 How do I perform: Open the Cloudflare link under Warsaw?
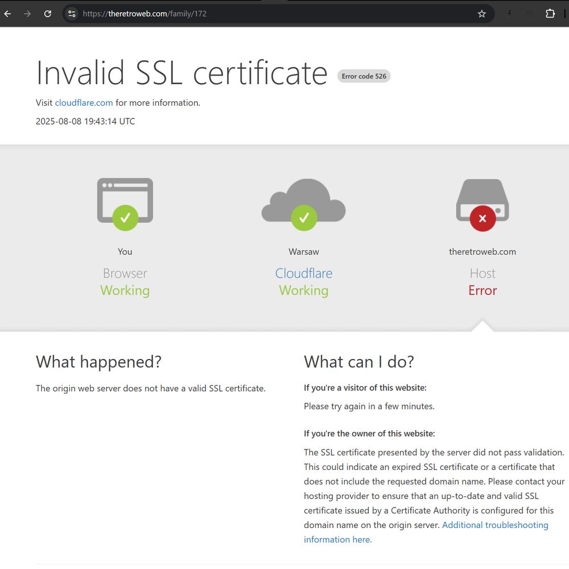[x=304, y=273]
